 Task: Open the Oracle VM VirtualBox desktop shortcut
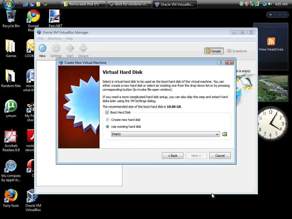coord(33,196)
